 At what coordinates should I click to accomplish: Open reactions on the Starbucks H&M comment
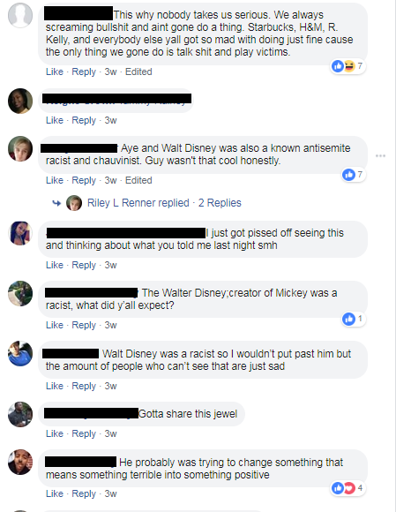(347, 66)
